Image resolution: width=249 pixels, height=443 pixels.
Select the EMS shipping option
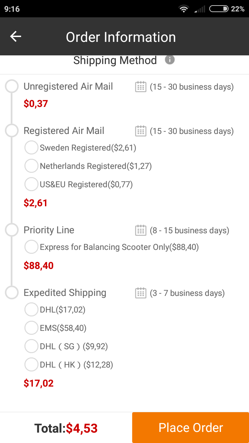(x=31, y=328)
